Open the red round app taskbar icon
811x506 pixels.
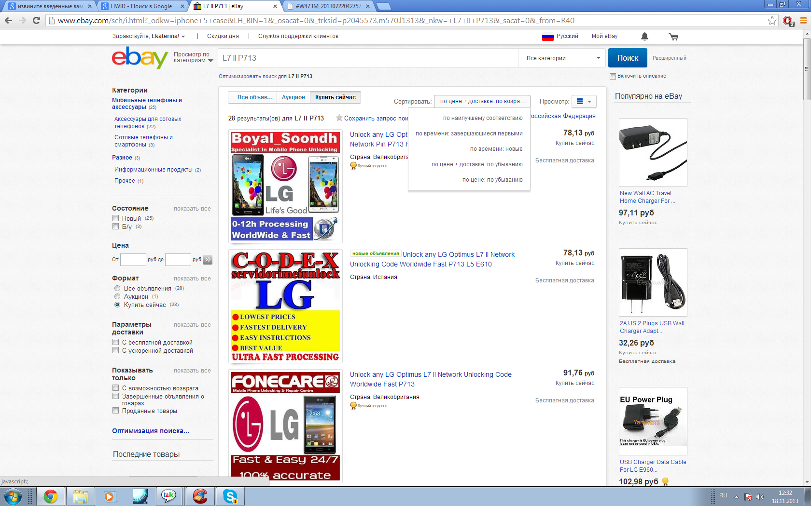tap(200, 496)
